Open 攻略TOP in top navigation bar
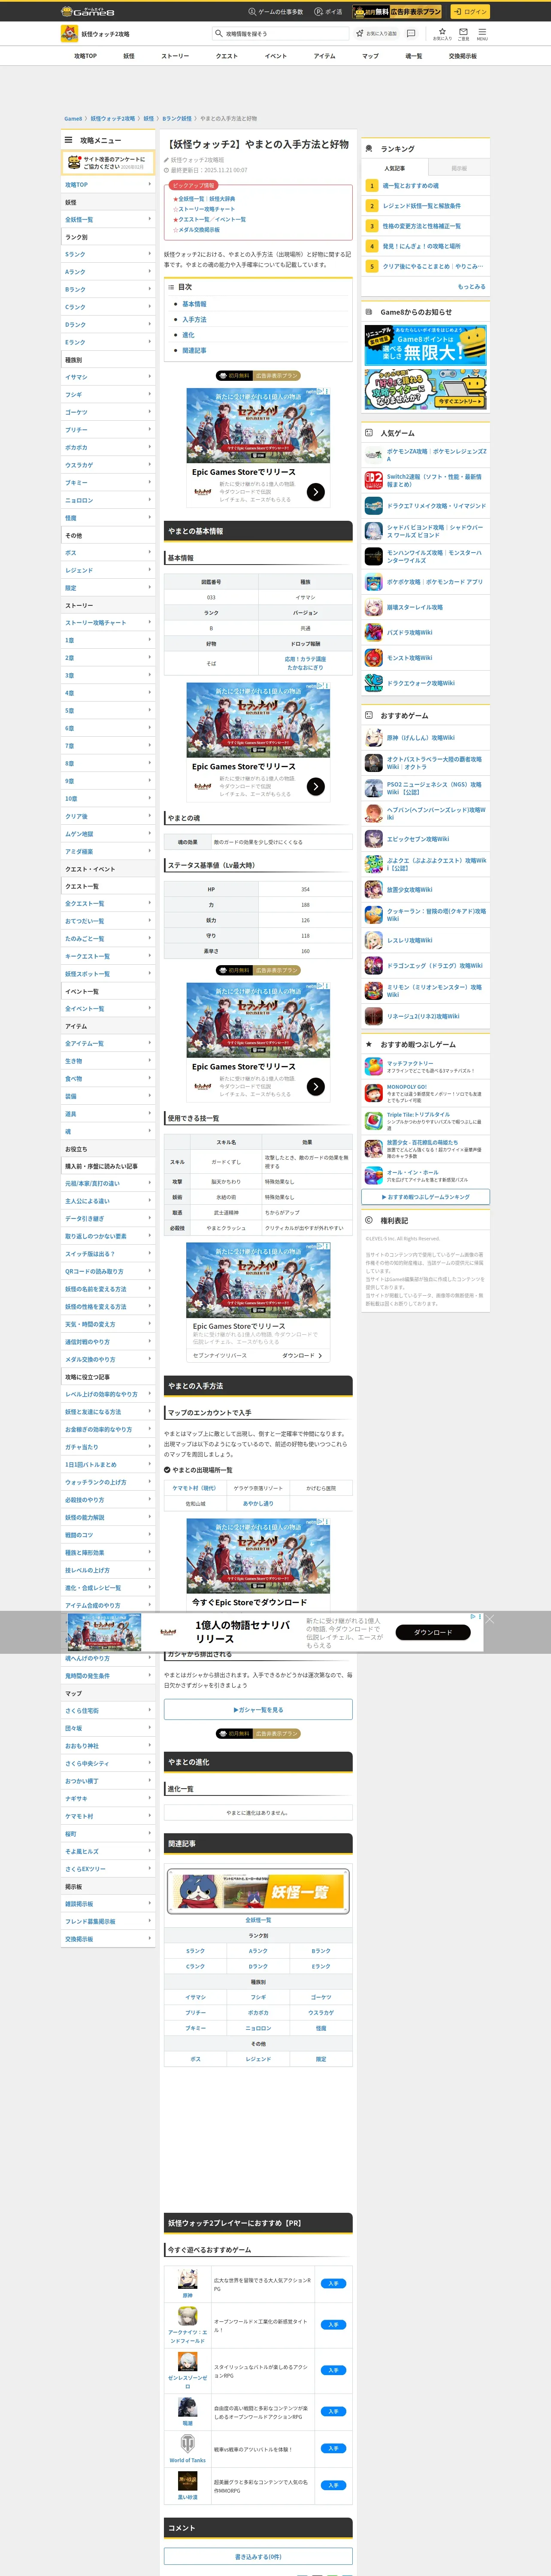The height and width of the screenshot is (2576, 551). point(85,56)
